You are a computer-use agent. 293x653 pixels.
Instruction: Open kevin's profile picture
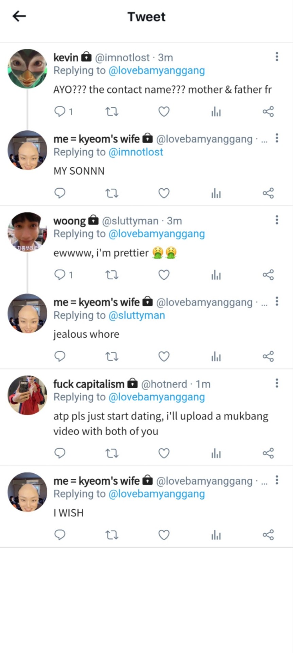(x=28, y=69)
